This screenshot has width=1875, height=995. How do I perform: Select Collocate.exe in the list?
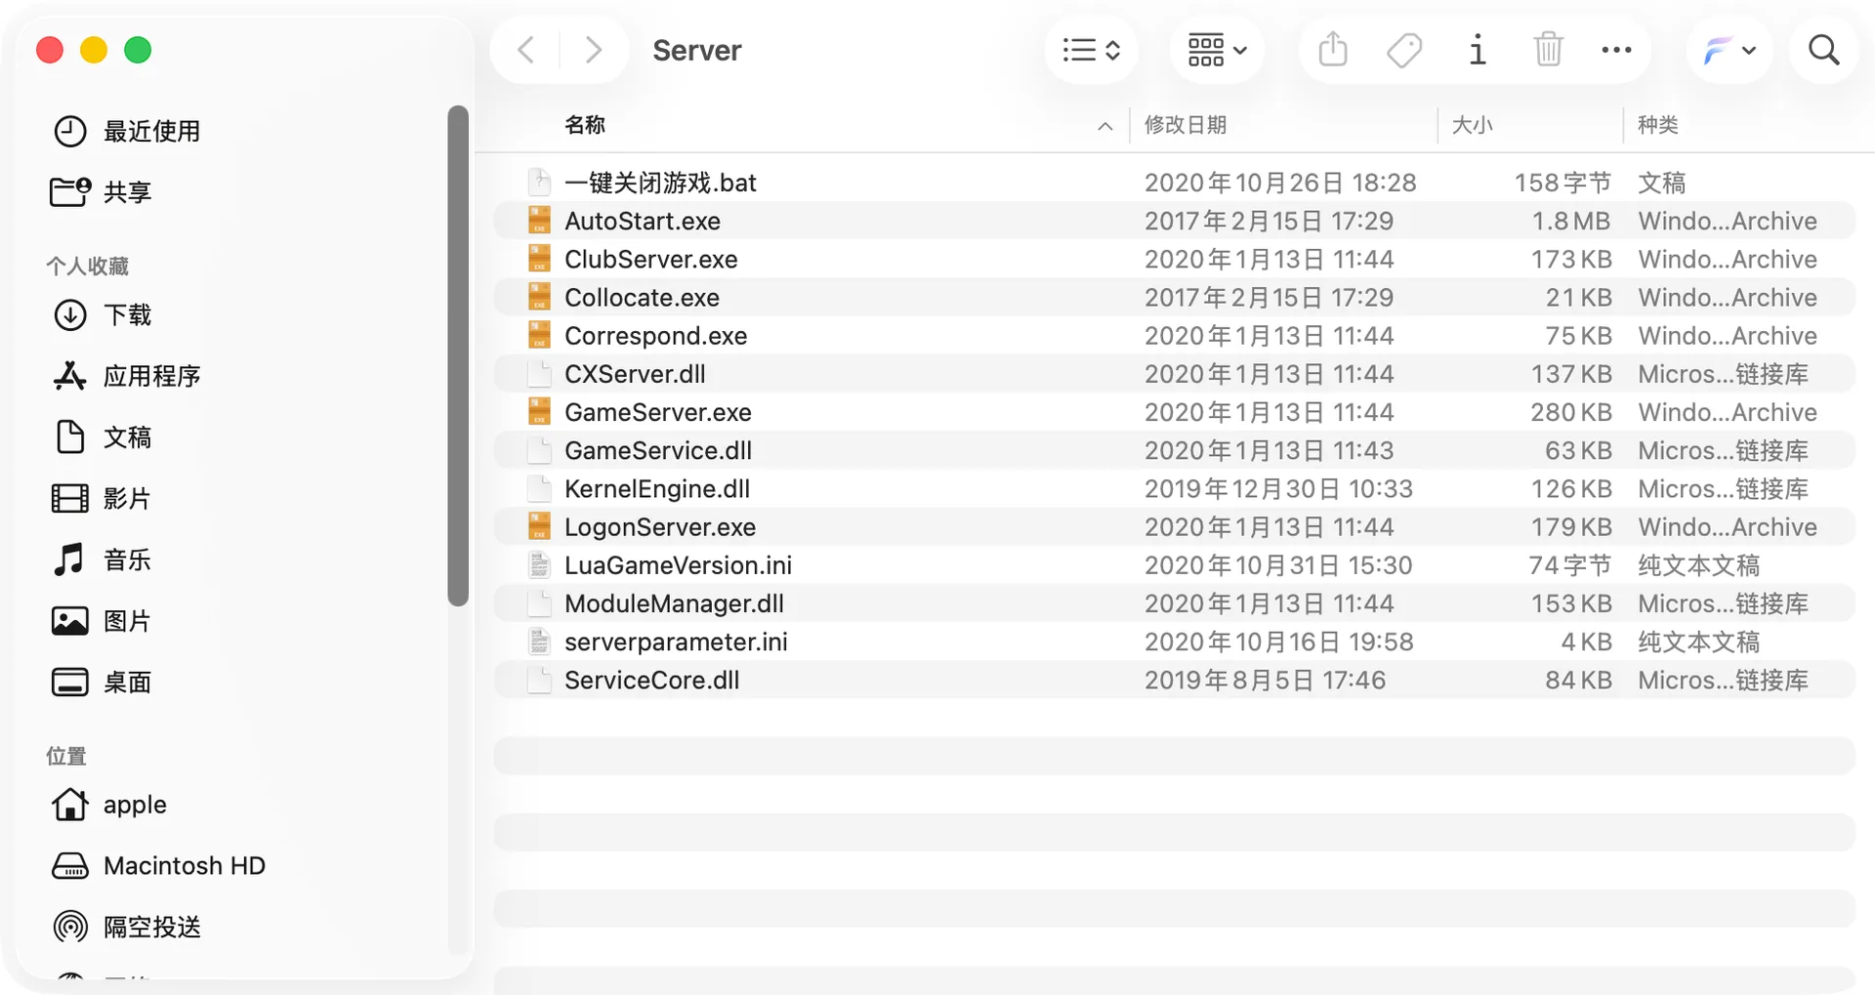[x=1174, y=297]
